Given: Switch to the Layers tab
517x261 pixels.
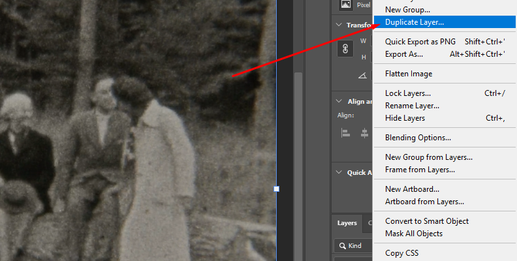Looking at the screenshot, I should [x=347, y=223].
